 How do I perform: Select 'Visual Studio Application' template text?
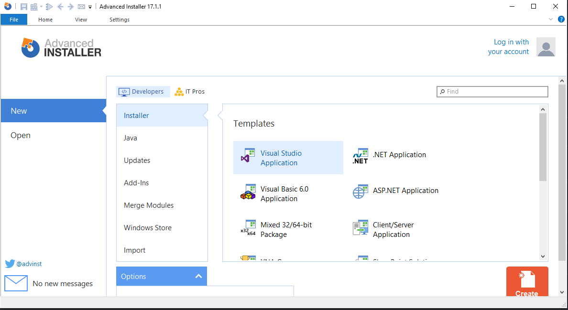pyautogui.click(x=281, y=158)
